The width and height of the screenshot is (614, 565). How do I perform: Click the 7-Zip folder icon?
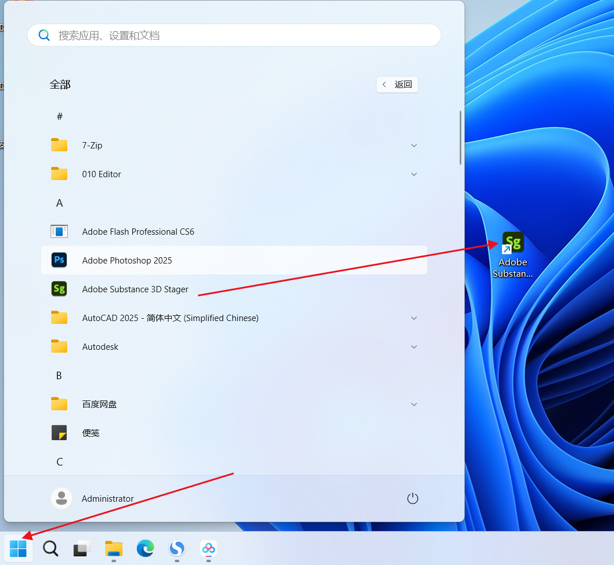coord(59,145)
